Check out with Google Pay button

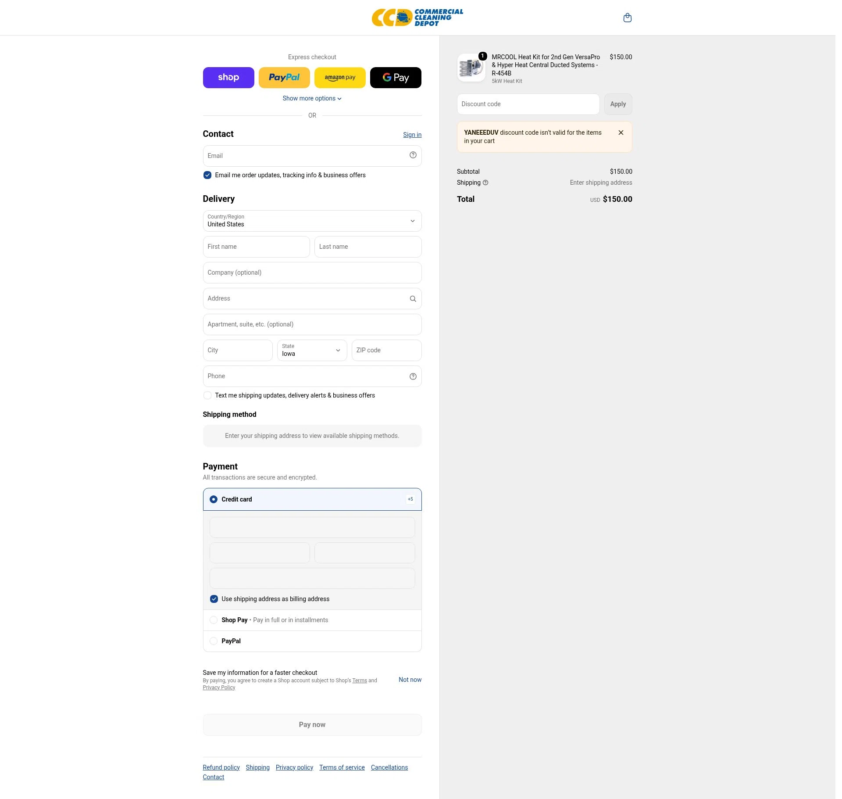396,78
